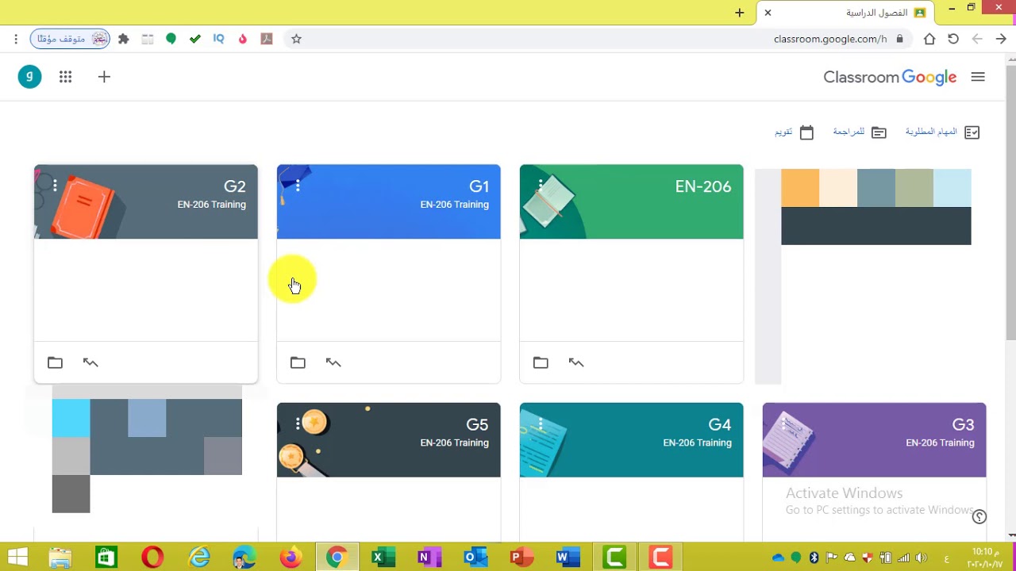The height and width of the screenshot is (571, 1016).
Task: Open the three-dot menu on G5 card
Action: pyautogui.click(x=298, y=423)
